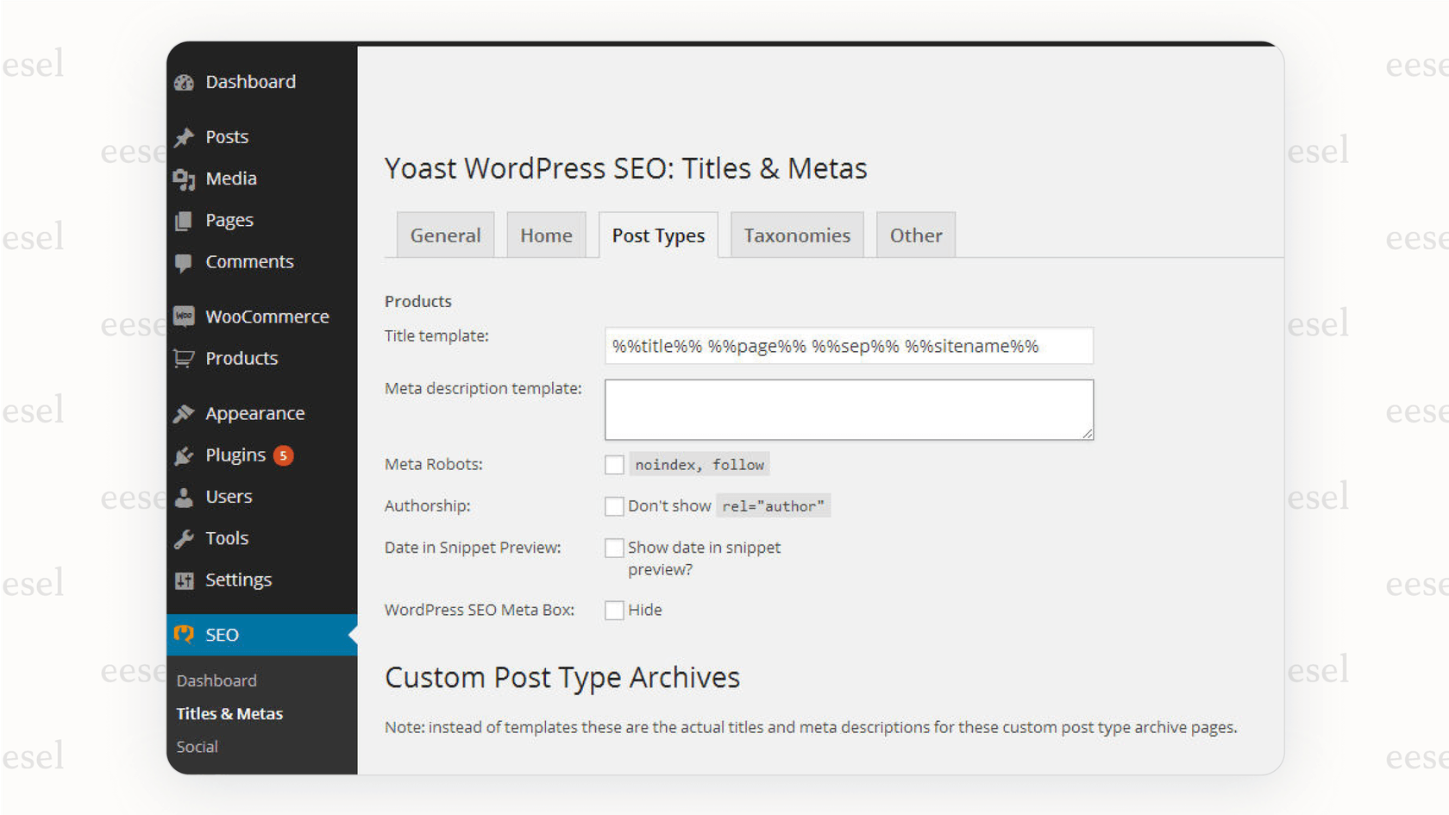1449x815 pixels.
Task: Open Tools using the wrench icon
Action: click(x=185, y=538)
